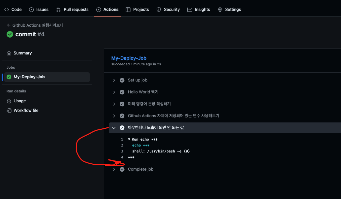Open the Projects tab

coord(137,9)
